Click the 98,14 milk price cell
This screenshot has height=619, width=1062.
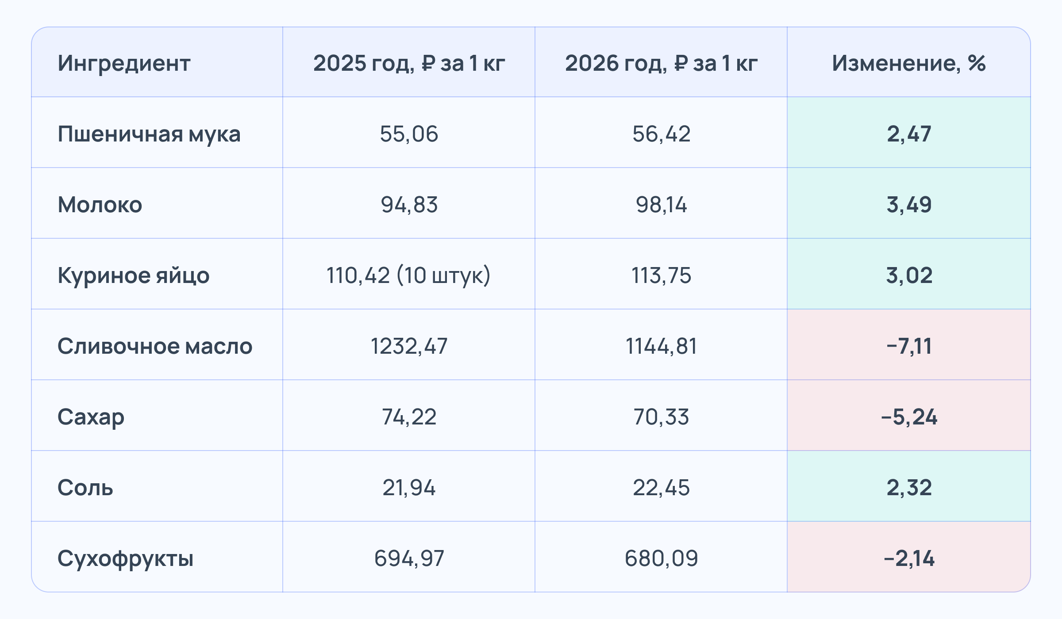click(661, 204)
